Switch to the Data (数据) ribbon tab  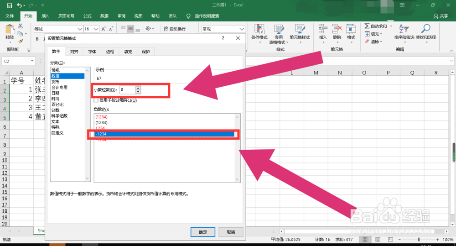104,16
